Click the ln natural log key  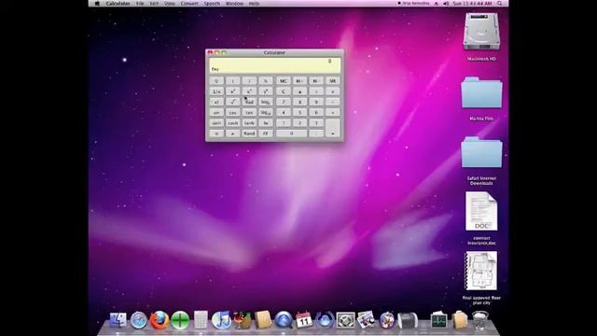click(x=265, y=122)
